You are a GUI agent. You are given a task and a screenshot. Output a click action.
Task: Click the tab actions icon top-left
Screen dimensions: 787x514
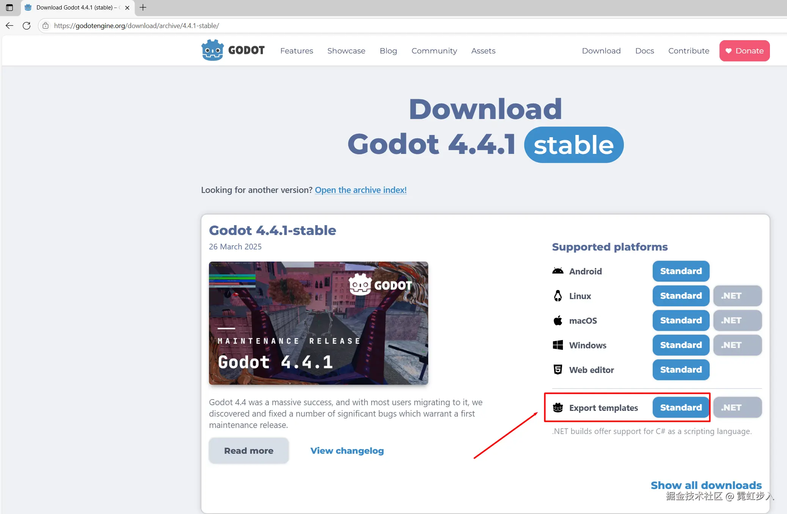[x=9, y=8]
